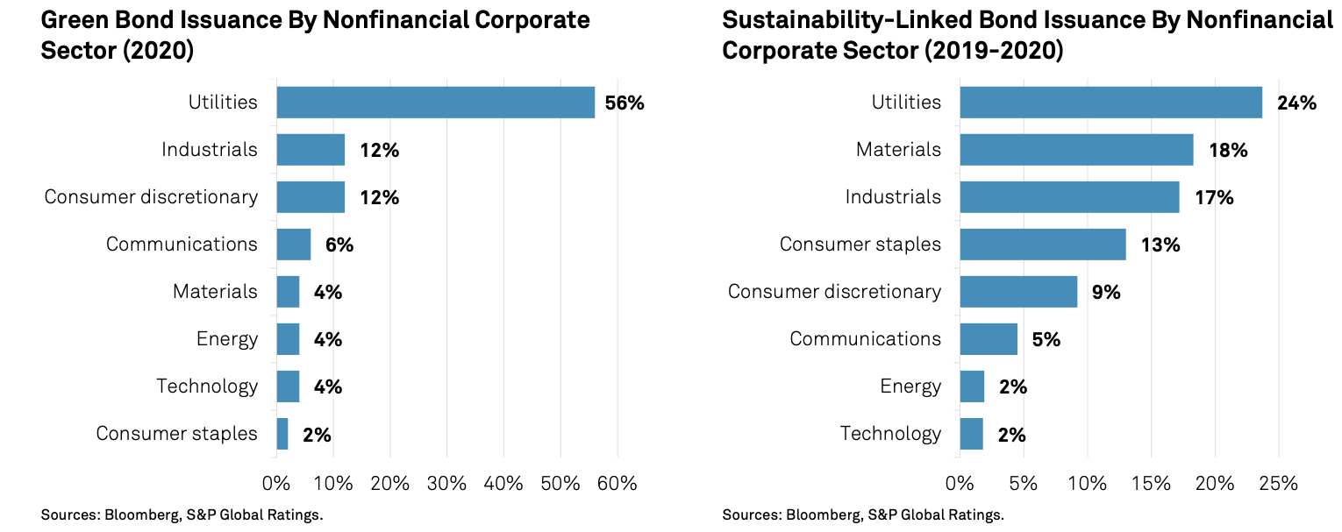Click the Communications 6% bar
Viewport: 1342px width, 532px height.
click(x=294, y=245)
